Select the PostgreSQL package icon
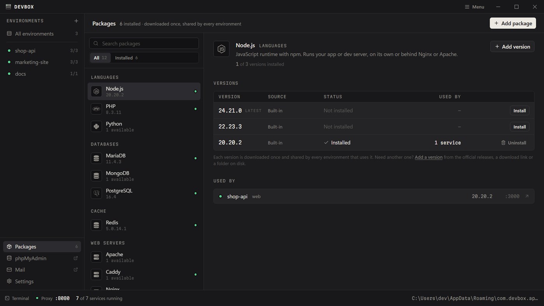The height and width of the screenshot is (306, 544). coord(96,193)
